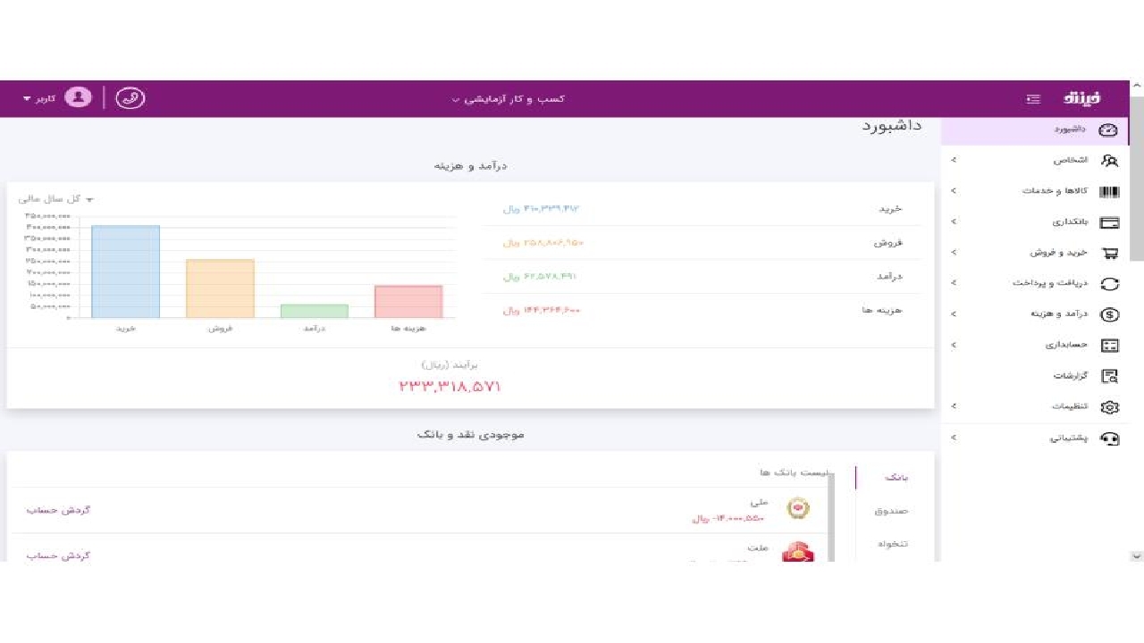
Task: Expand the اشخاص menu chevron
Action: tap(954, 160)
